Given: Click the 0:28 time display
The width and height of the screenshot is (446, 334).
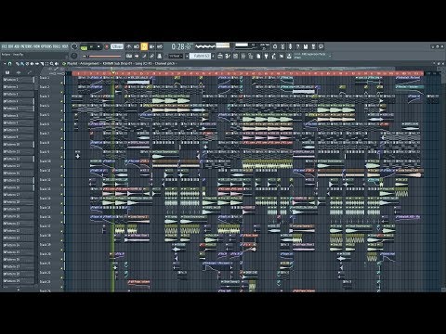Looking at the screenshot, I should pyautogui.click(x=182, y=46).
